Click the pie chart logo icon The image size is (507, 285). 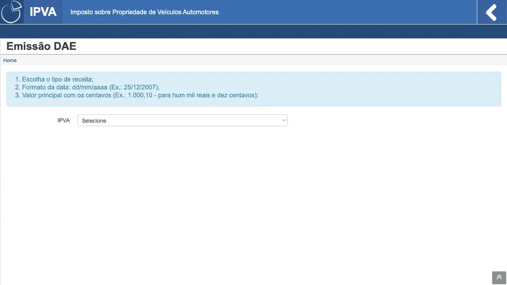tap(11, 12)
